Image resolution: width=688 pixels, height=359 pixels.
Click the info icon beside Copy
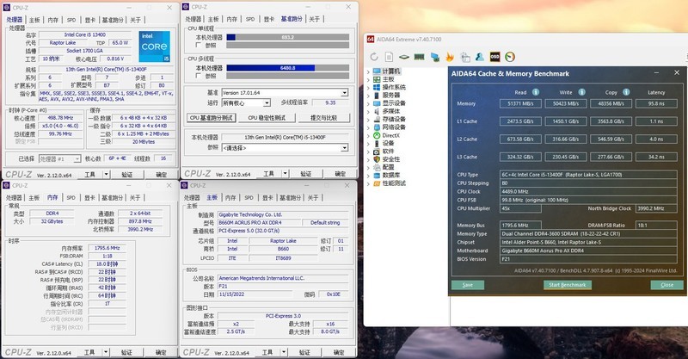pyautogui.click(x=626, y=92)
